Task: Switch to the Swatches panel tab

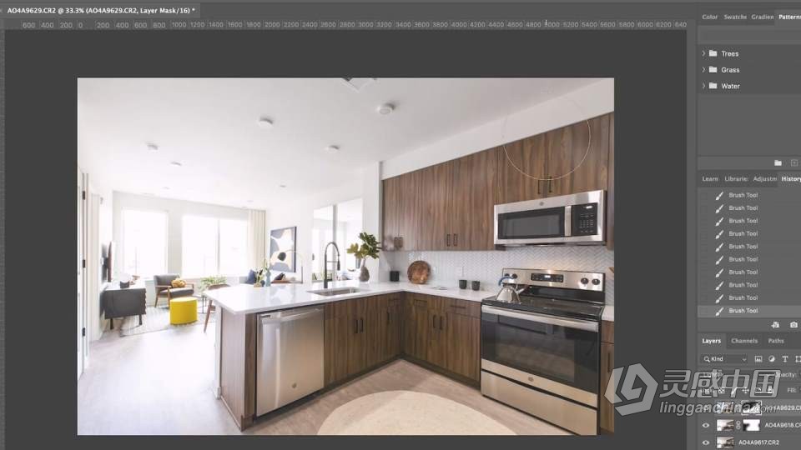Action: (x=735, y=17)
